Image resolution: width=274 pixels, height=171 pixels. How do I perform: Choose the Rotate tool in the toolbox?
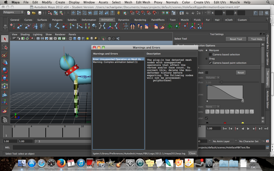pos(5,71)
